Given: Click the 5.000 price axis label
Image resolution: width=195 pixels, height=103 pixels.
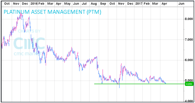Looking at the screenshot, I should click(189, 80).
